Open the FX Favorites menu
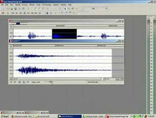 click(47, 5)
